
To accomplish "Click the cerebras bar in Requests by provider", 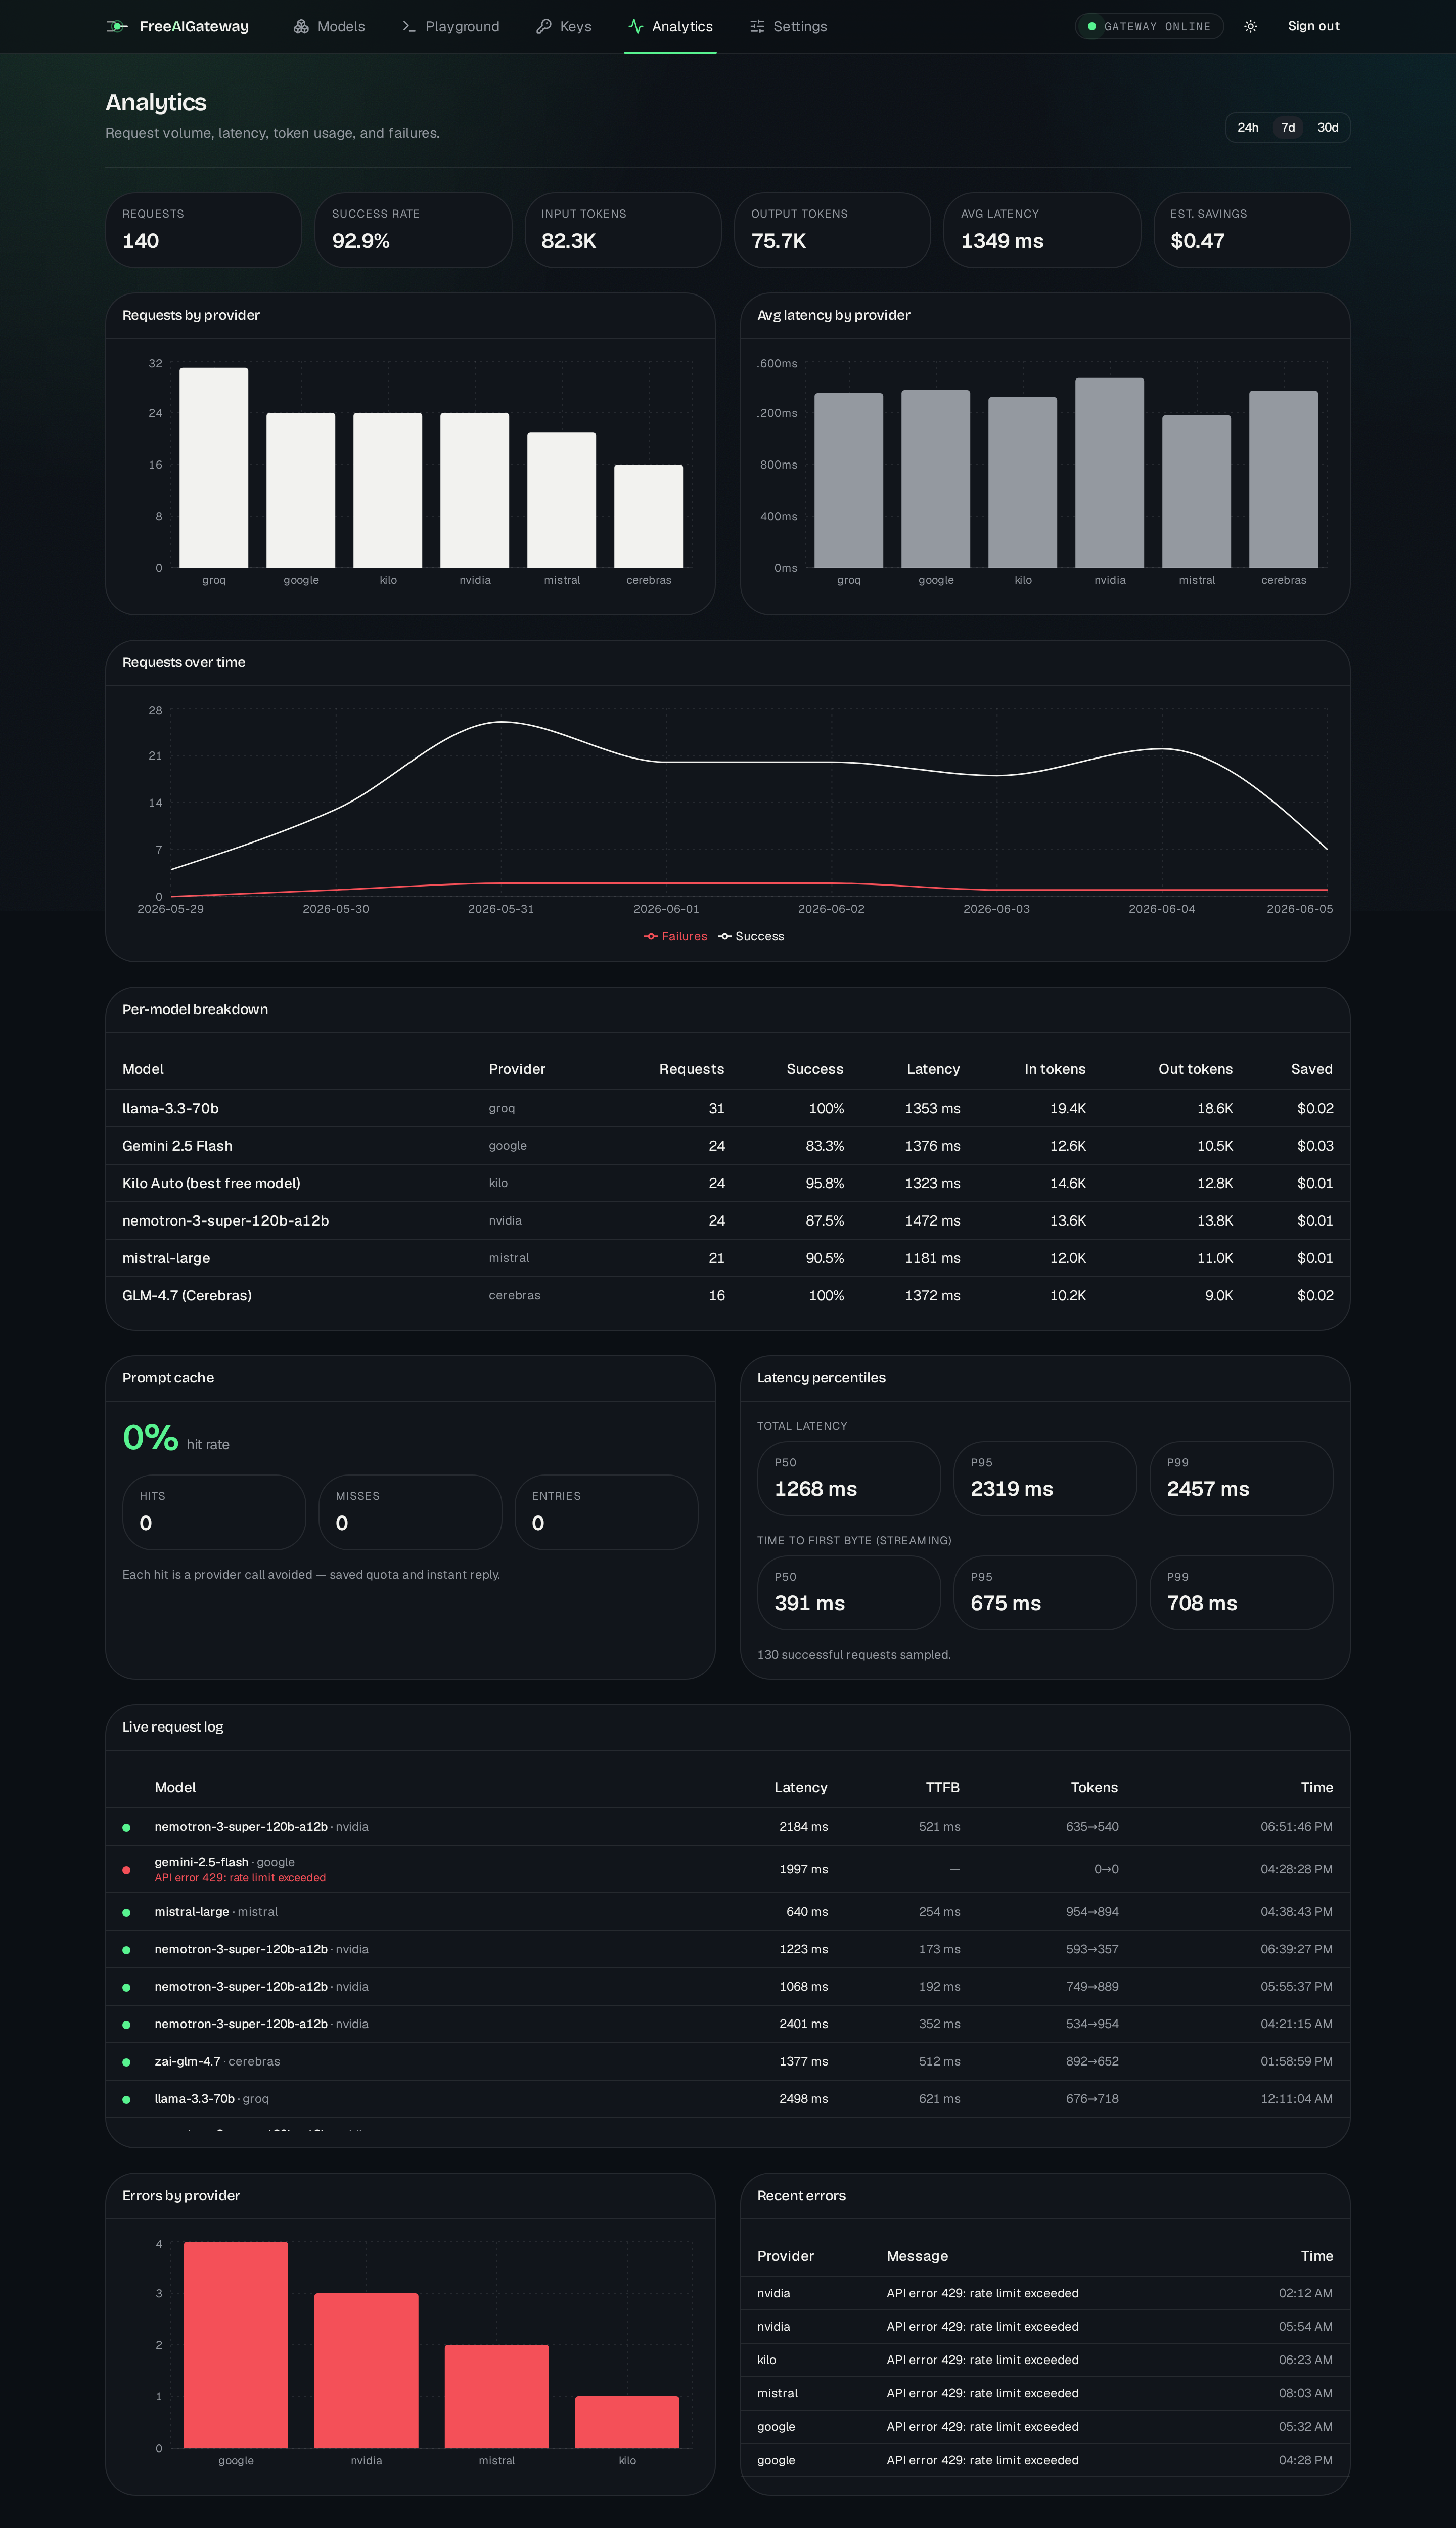I will [649, 516].
